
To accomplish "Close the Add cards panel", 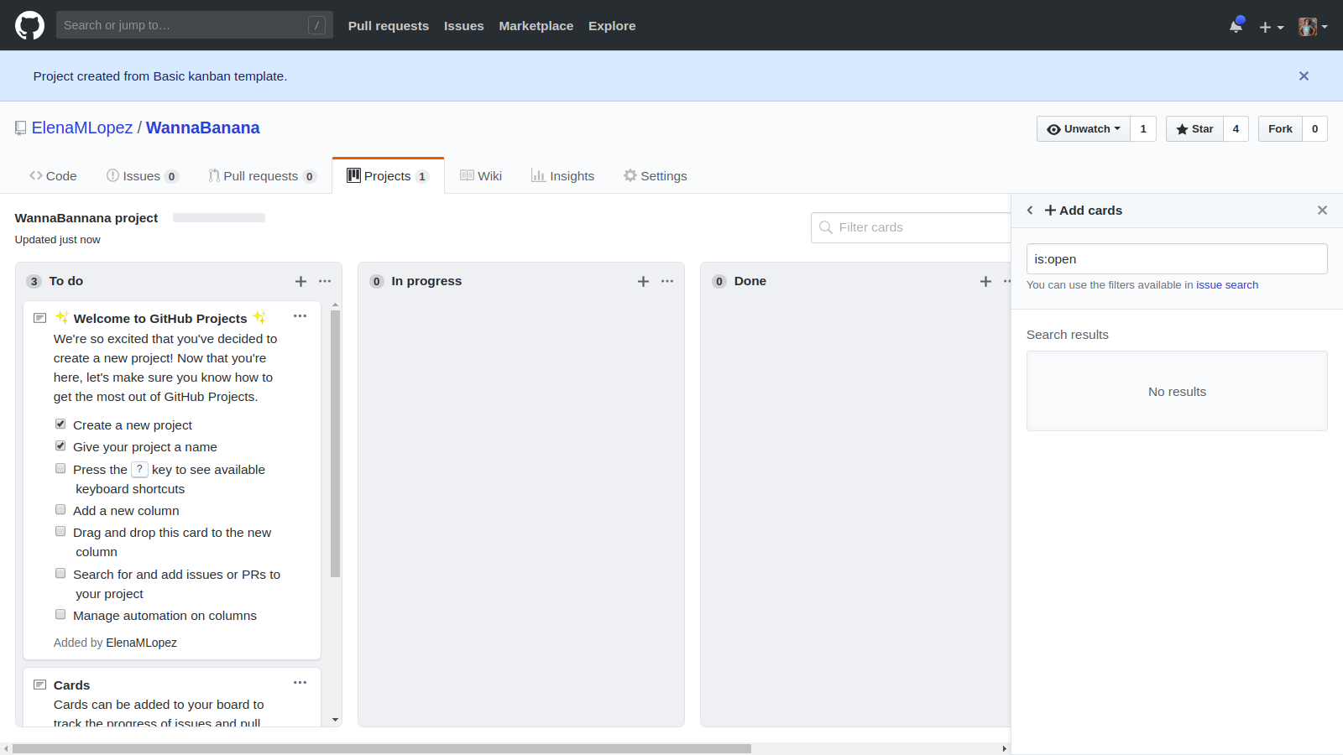I will 1322,211.
